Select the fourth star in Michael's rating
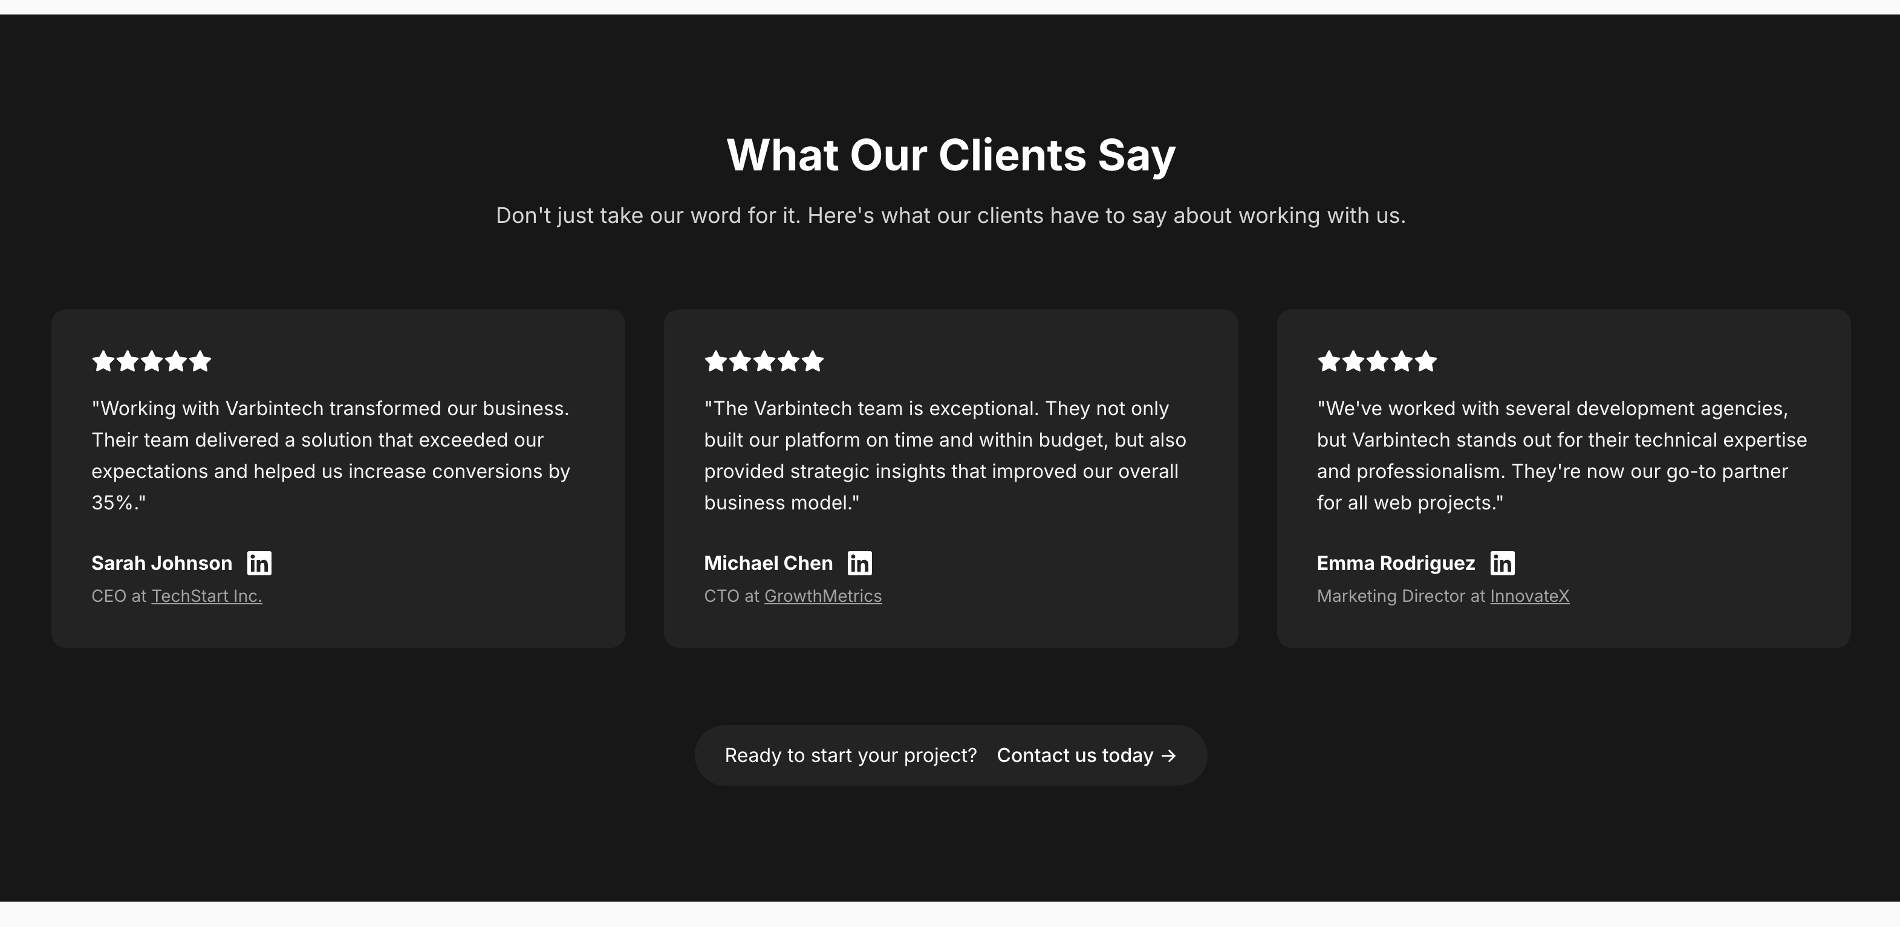The image size is (1900, 927). [789, 361]
